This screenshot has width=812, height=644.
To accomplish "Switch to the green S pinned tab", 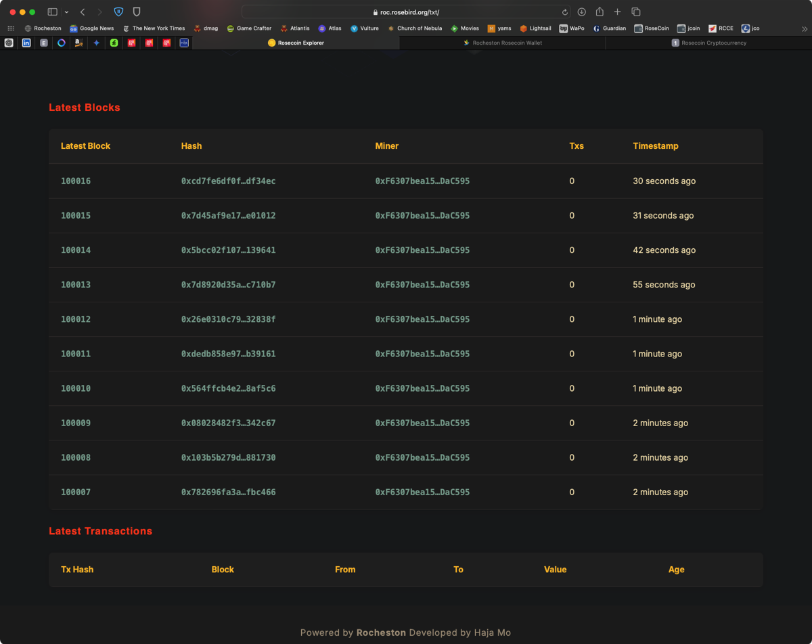I will pos(114,43).
